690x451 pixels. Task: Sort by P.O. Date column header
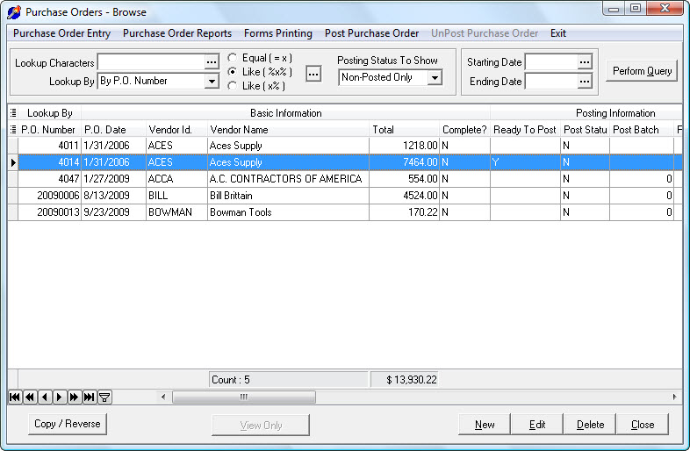click(113, 130)
